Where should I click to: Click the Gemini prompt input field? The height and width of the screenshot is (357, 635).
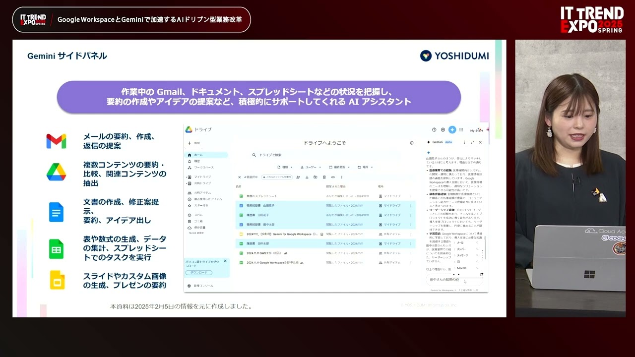[454, 280]
